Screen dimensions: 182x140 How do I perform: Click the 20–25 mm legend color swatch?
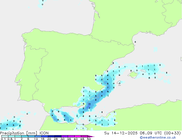[x=51, y=136]
